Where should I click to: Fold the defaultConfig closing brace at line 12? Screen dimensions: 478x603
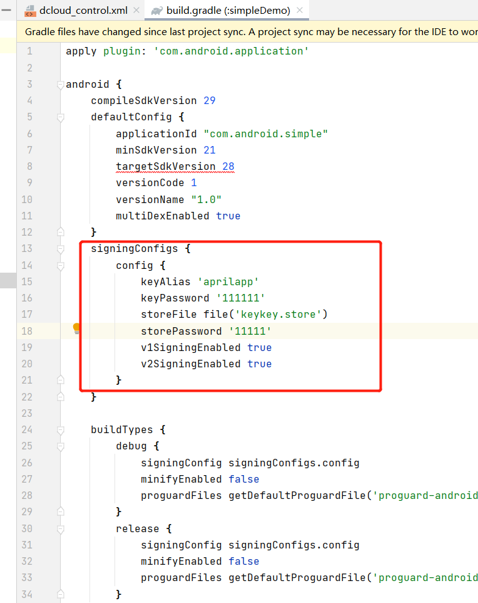click(x=60, y=232)
